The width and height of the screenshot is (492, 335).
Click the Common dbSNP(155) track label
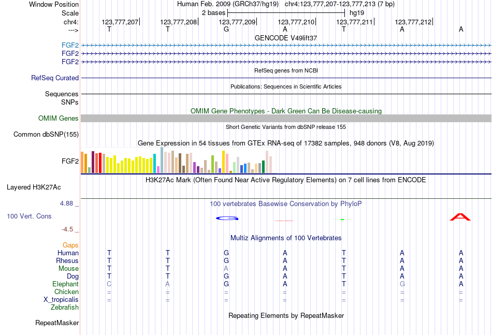pos(46,134)
